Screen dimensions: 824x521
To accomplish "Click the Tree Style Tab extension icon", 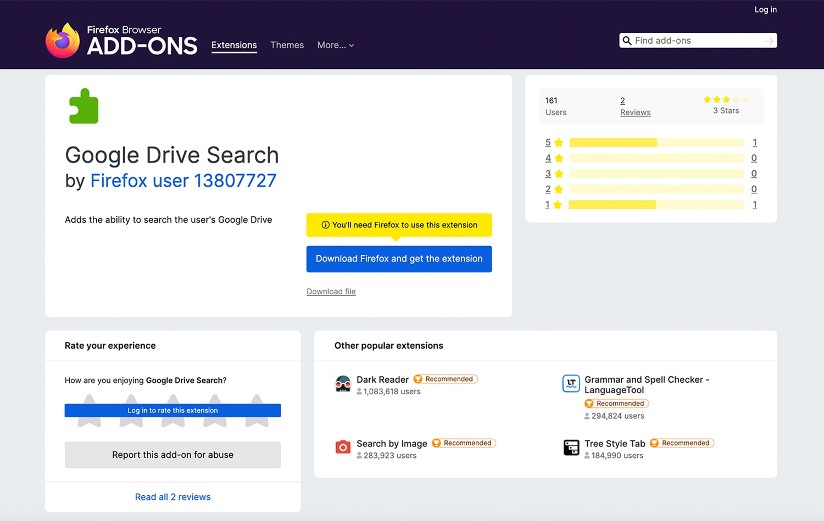I will 571,447.
